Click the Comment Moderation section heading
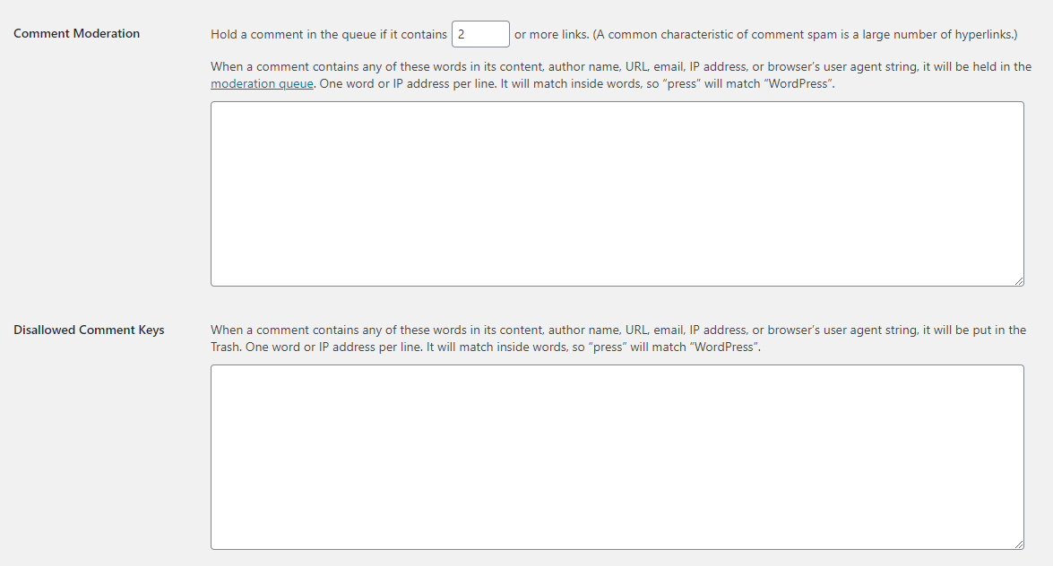This screenshot has width=1053, height=566. (77, 34)
